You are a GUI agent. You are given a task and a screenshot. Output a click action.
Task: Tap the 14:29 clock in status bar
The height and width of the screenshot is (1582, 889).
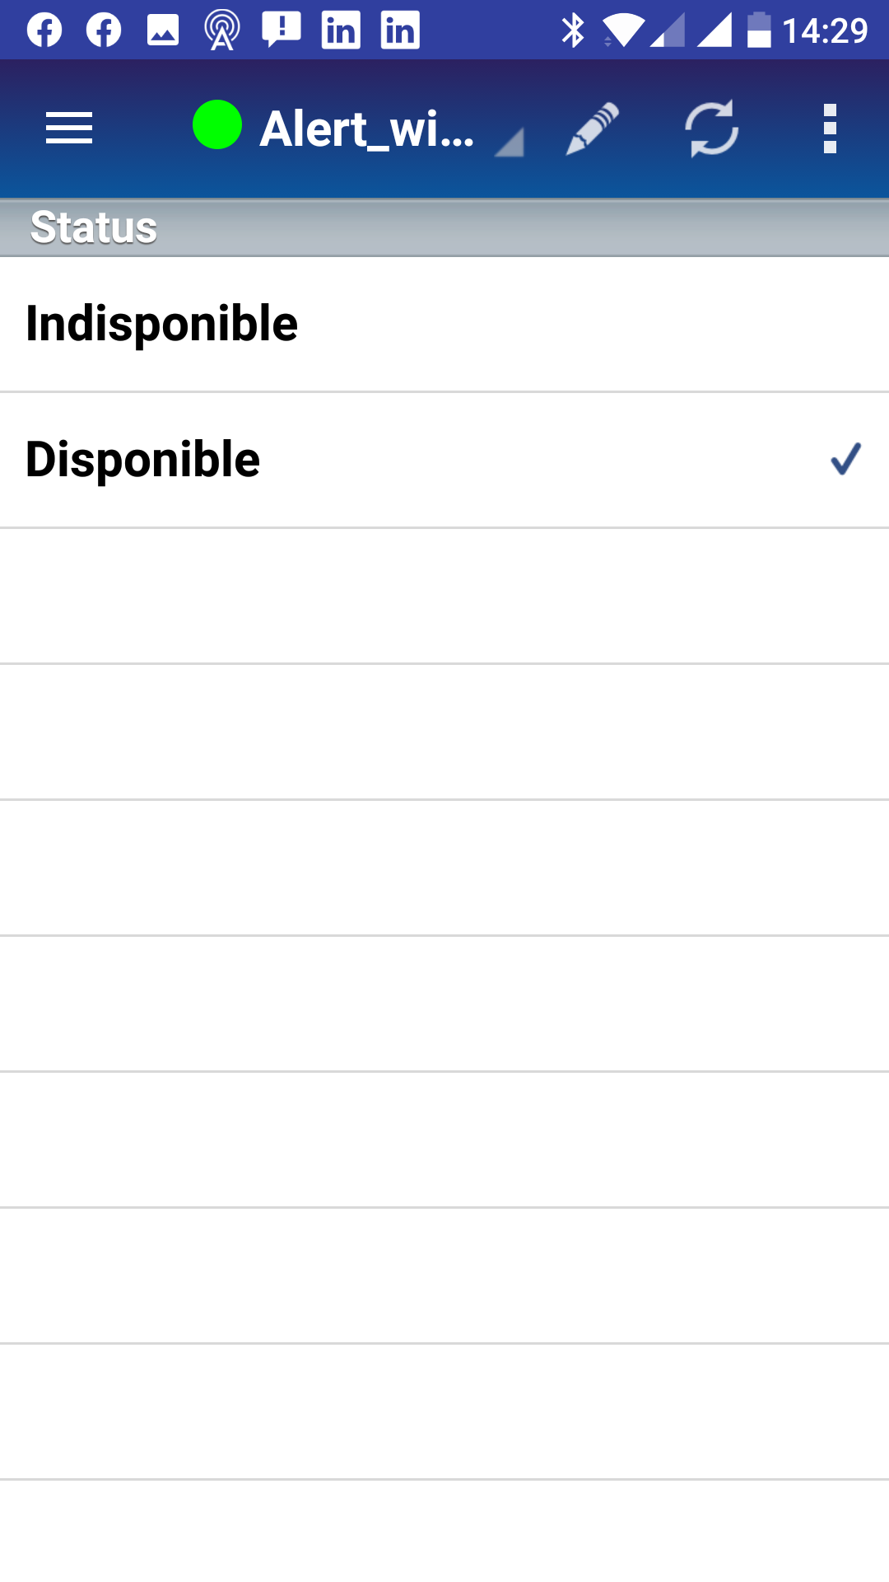[x=825, y=31]
